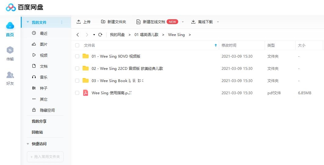Click the picture icon beside 图片
The image size is (324, 165).
[x=34, y=44]
